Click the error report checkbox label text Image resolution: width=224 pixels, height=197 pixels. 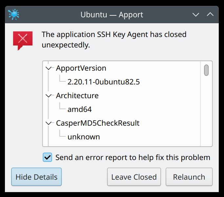tap(133, 157)
